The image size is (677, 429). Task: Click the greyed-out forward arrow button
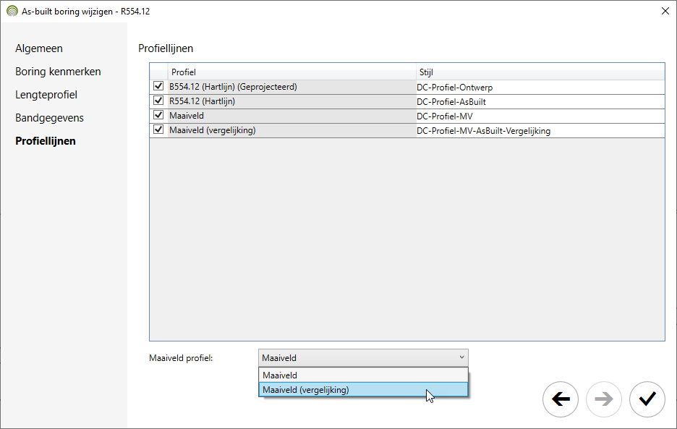coord(604,399)
